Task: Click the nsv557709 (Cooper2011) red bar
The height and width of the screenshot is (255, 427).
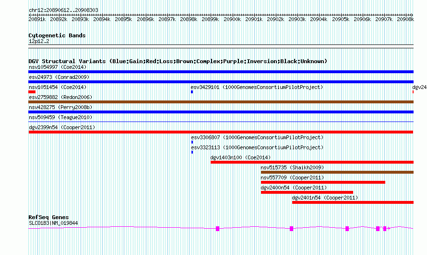Action: click(x=323, y=182)
